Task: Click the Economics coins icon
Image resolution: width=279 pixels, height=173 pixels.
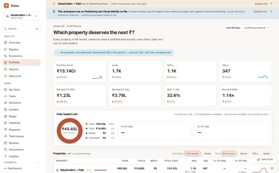Action: click(x=6, y=56)
